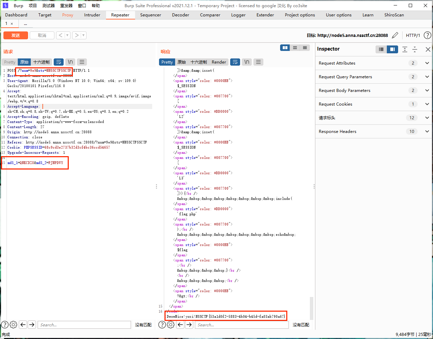Close the Inspector panel
The height and width of the screenshot is (339, 433).
428,49
